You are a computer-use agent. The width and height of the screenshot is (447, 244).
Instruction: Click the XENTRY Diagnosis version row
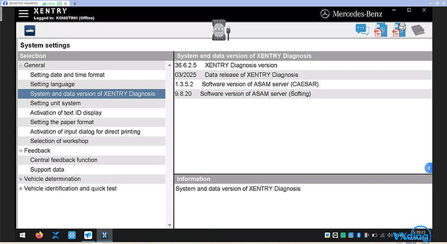click(x=303, y=65)
